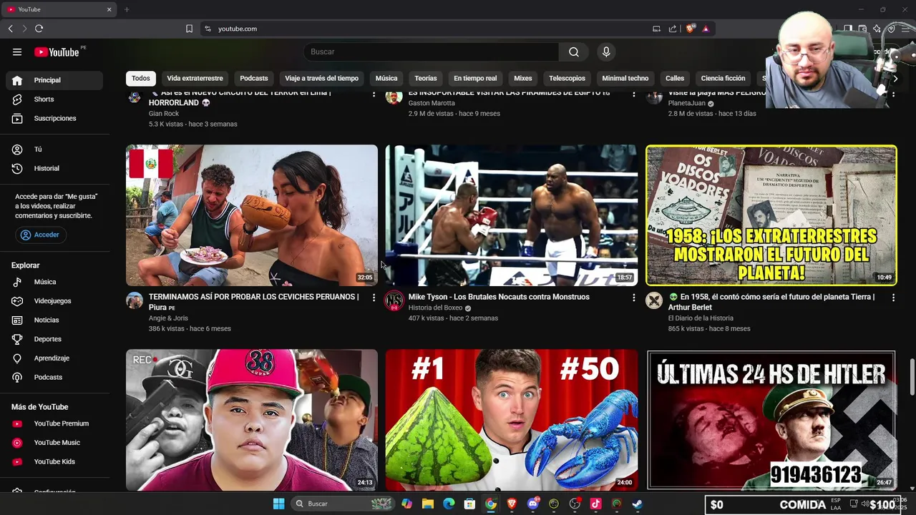This screenshot has height=515, width=916.
Task: Reload the page
Action: pyautogui.click(x=39, y=29)
